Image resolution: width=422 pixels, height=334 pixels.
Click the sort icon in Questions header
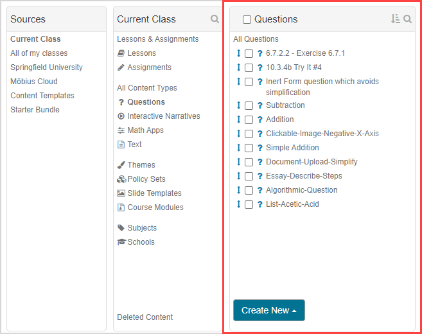coord(396,19)
